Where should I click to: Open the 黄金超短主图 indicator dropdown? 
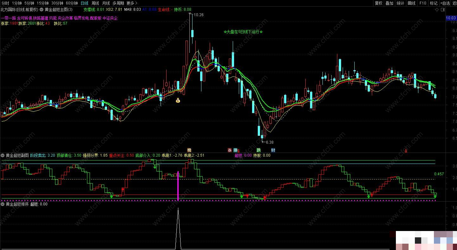tap(41, 9)
